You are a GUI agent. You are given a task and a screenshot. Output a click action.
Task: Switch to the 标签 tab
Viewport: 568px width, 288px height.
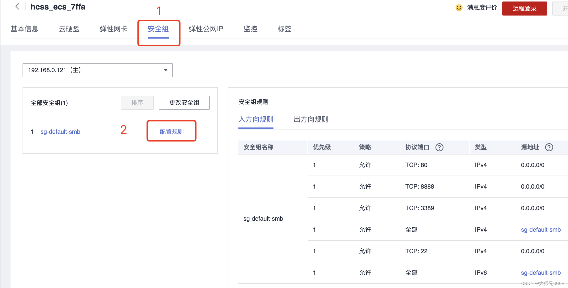click(285, 29)
